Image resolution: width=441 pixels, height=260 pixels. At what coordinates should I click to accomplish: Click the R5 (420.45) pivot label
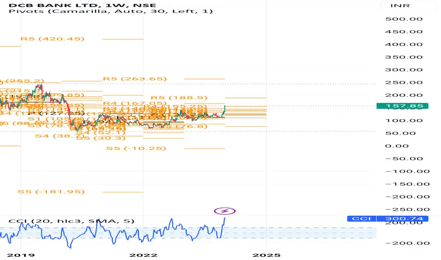point(53,39)
